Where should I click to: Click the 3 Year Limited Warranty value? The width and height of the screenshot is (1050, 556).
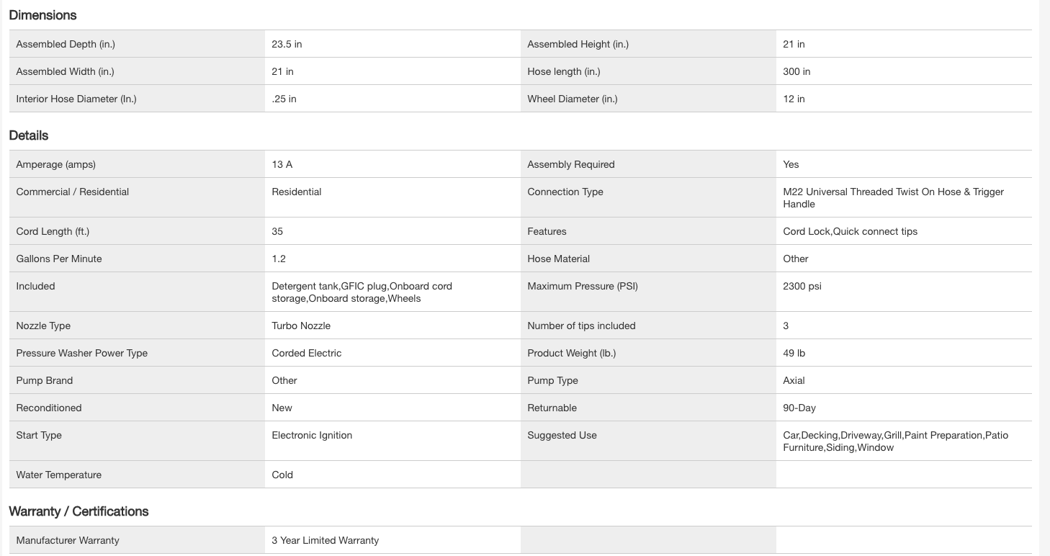(325, 541)
